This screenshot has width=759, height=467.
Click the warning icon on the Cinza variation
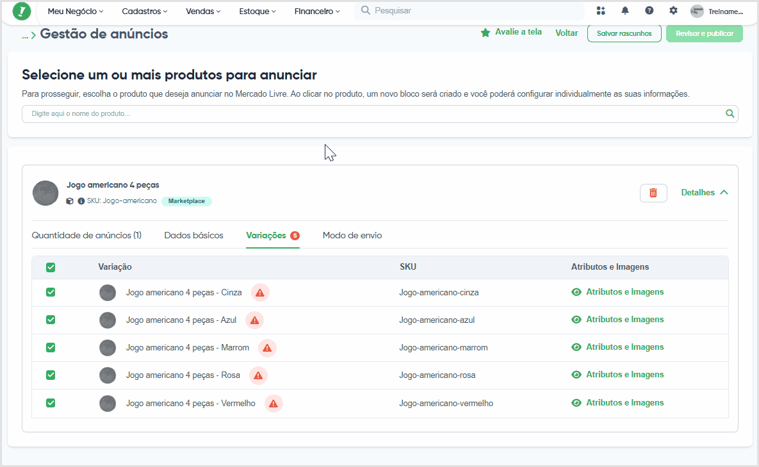point(260,293)
